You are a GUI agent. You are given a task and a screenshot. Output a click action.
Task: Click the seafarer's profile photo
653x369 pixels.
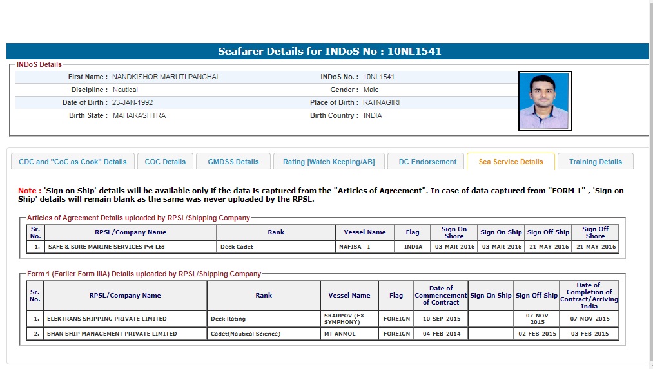(x=545, y=101)
